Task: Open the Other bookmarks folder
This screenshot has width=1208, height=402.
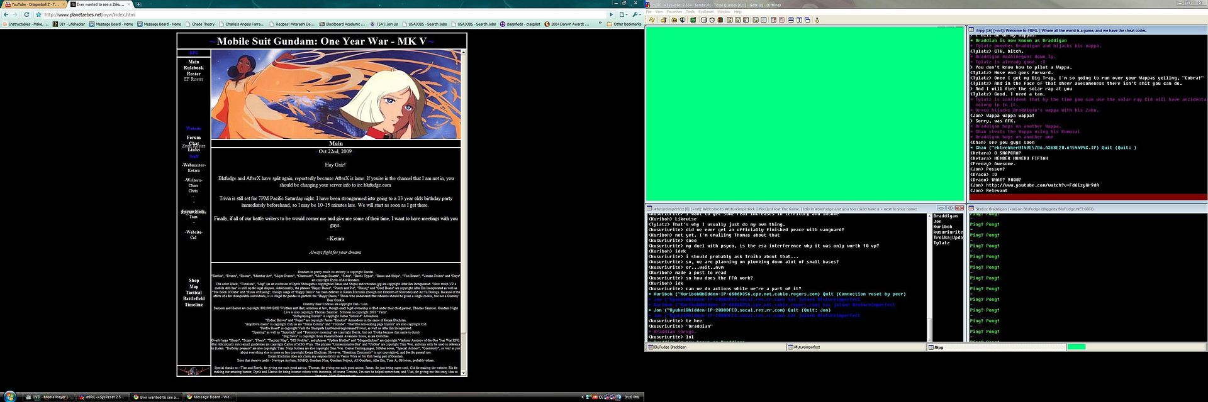Action: coord(624,24)
